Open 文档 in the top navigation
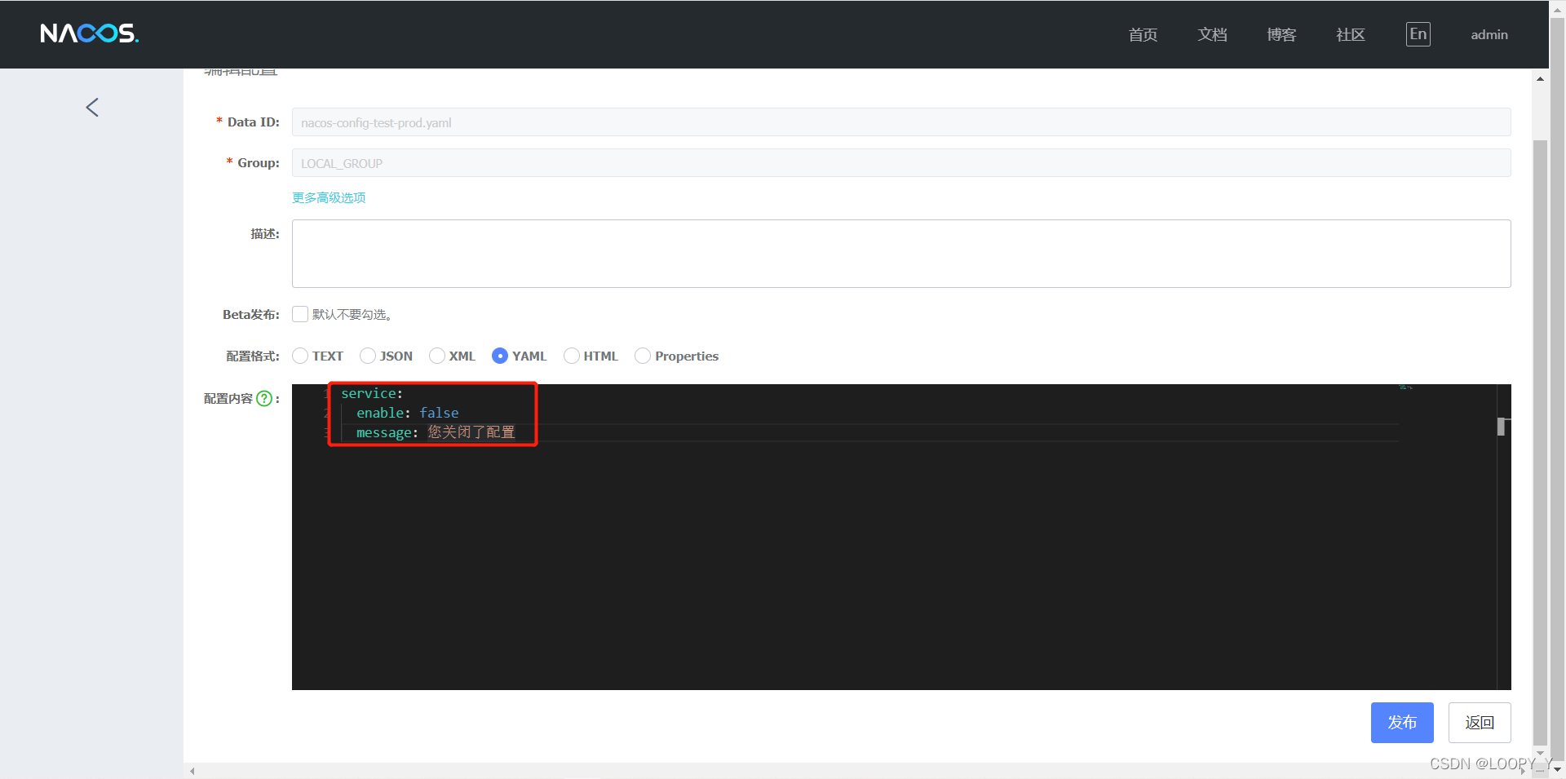1566x779 pixels. [1212, 35]
